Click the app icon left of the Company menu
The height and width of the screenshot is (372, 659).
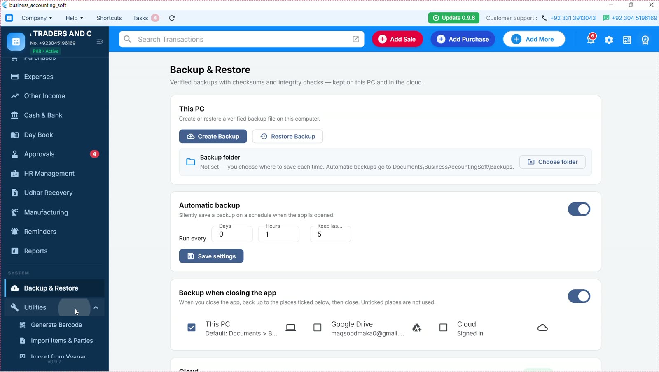pyautogui.click(x=9, y=18)
